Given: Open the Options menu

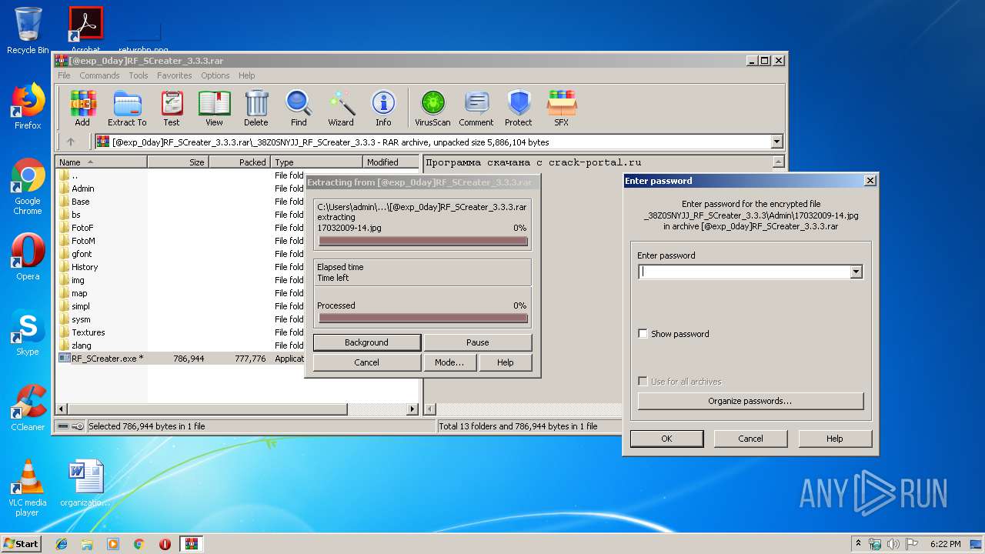Looking at the screenshot, I should click(215, 75).
